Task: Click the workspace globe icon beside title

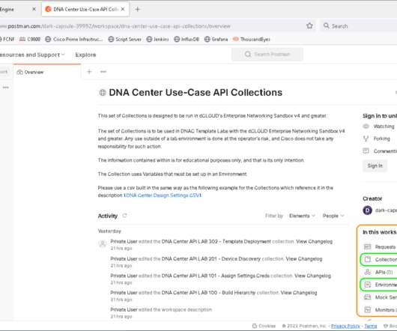Action: [103, 93]
